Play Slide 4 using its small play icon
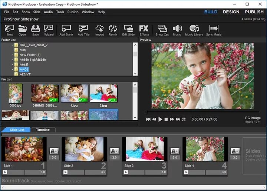This screenshot has width=267, height=191. [x=186, y=172]
